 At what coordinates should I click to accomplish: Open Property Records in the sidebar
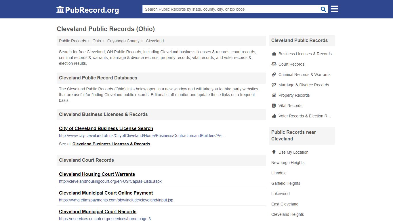click(x=294, y=95)
